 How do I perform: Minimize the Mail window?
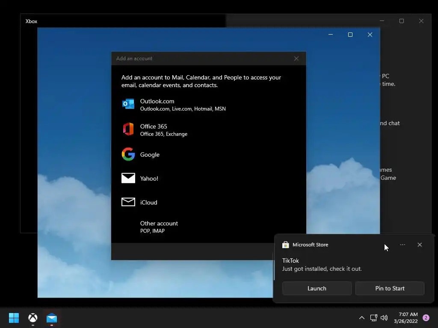click(x=331, y=35)
